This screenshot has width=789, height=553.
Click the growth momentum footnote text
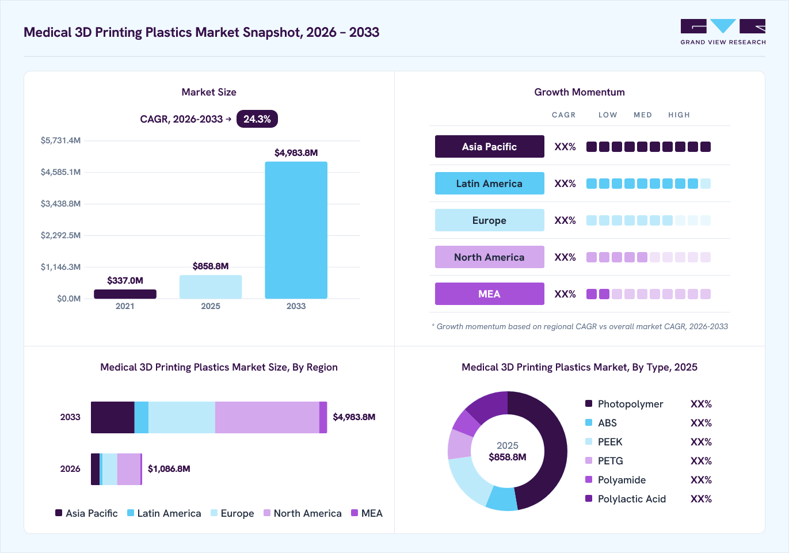coord(580,326)
